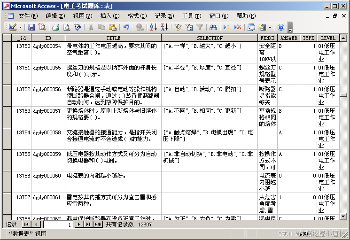Print the table using the printer icon
Image resolution: width=350 pixels, height=240 pixels.
pyautogui.click(x=55, y=27)
